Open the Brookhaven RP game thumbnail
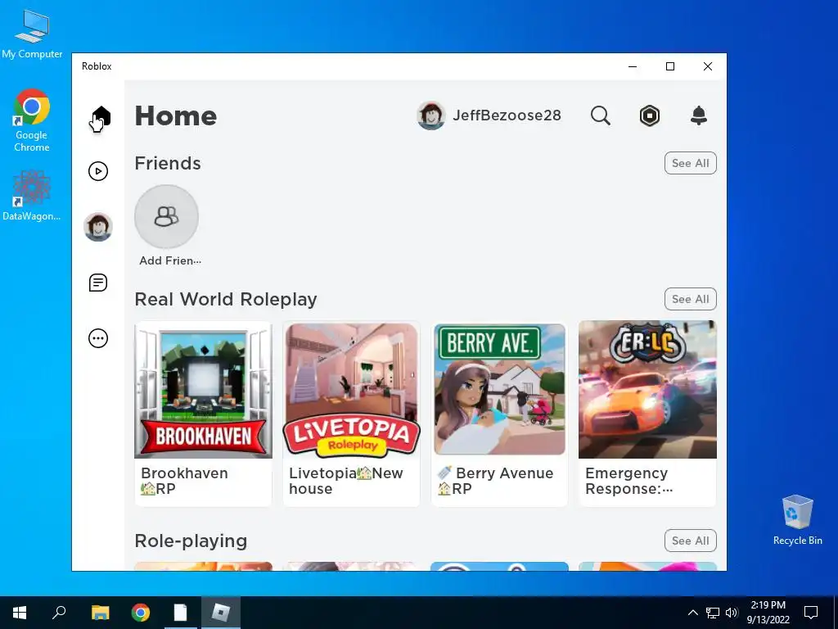The width and height of the screenshot is (838, 629). tap(203, 389)
